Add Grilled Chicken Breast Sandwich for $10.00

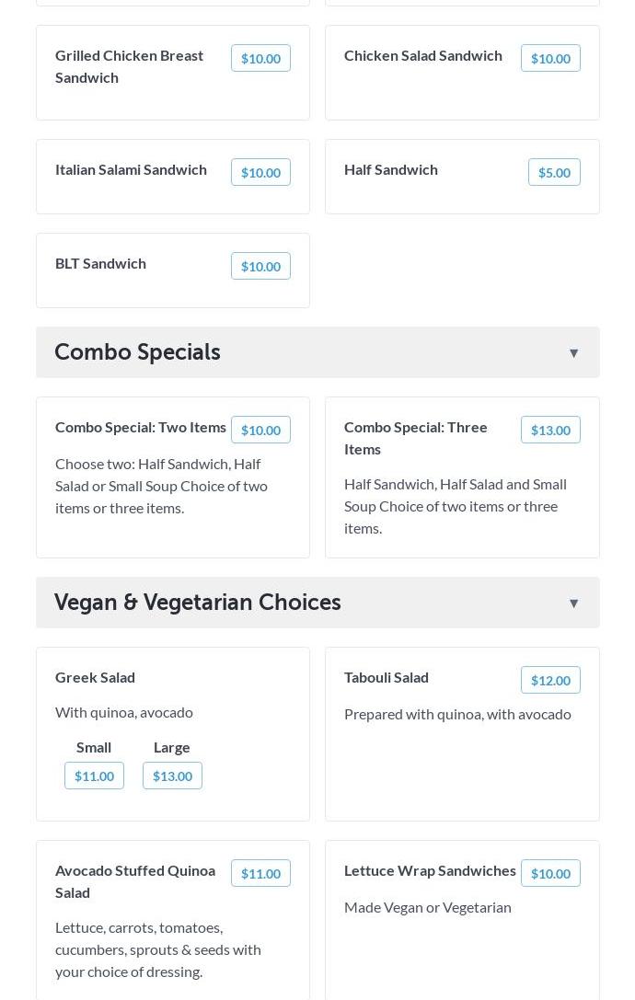tap(260, 58)
